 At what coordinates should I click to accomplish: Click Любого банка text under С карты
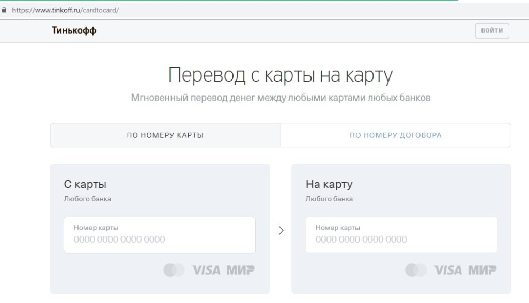87,199
